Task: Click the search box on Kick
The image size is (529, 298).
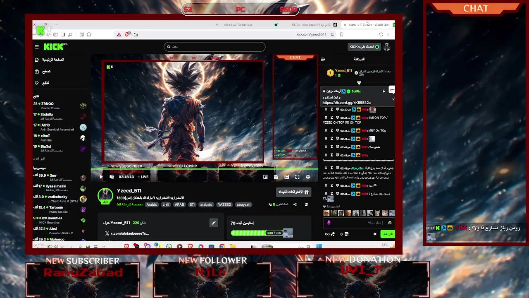Action: [x=214, y=47]
